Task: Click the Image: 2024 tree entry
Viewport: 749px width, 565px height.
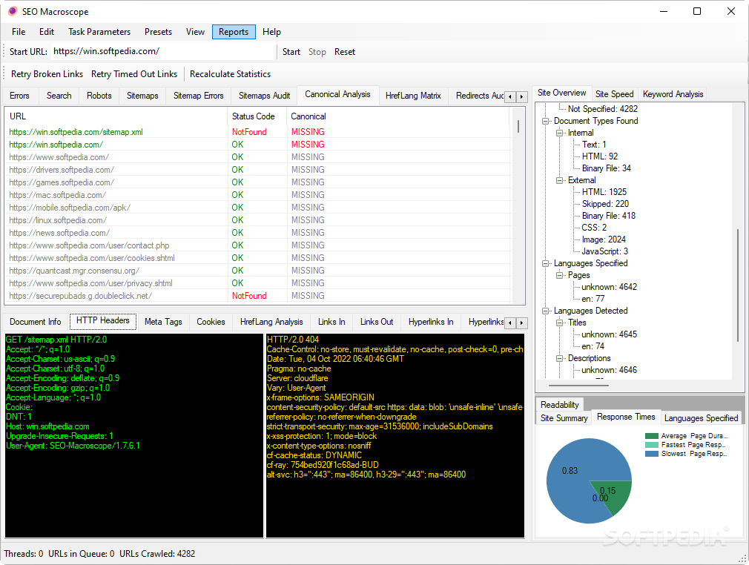Action: tap(604, 239)
